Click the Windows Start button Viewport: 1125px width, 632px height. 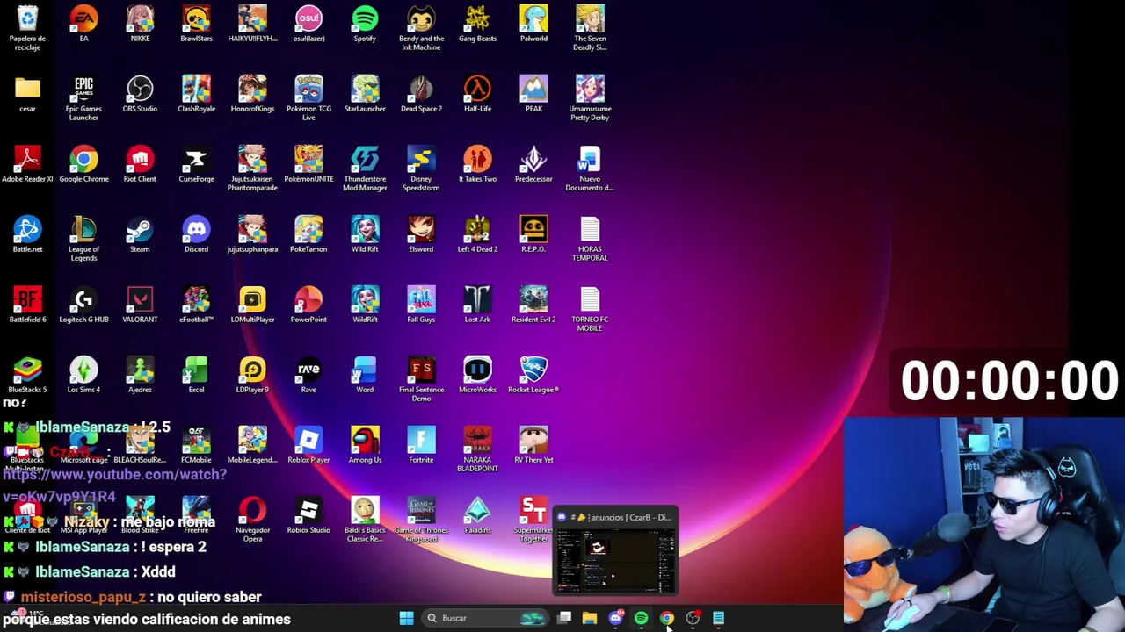[406, 618]
